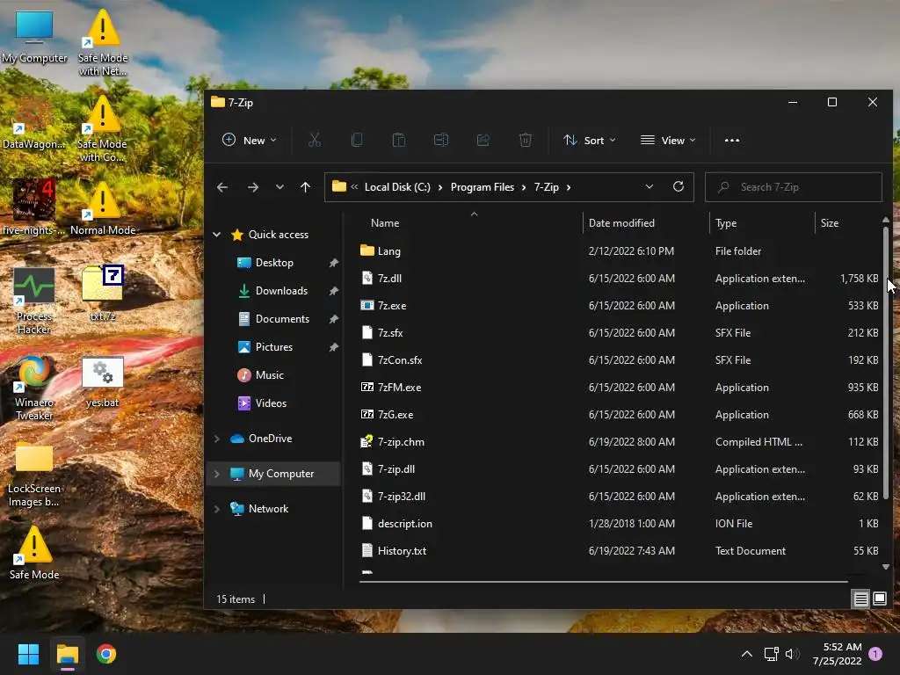Open the View layout dropdown
The image size is (900, 675).
tap(668, 140)
